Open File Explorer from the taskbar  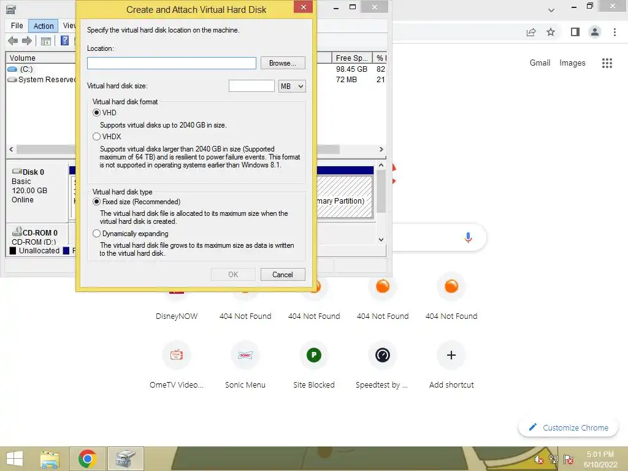50,459
